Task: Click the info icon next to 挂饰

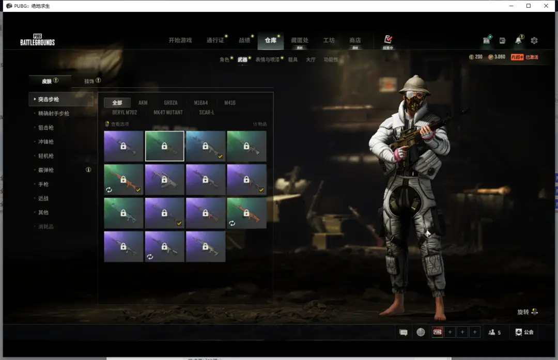Action: tap(98, 81)
